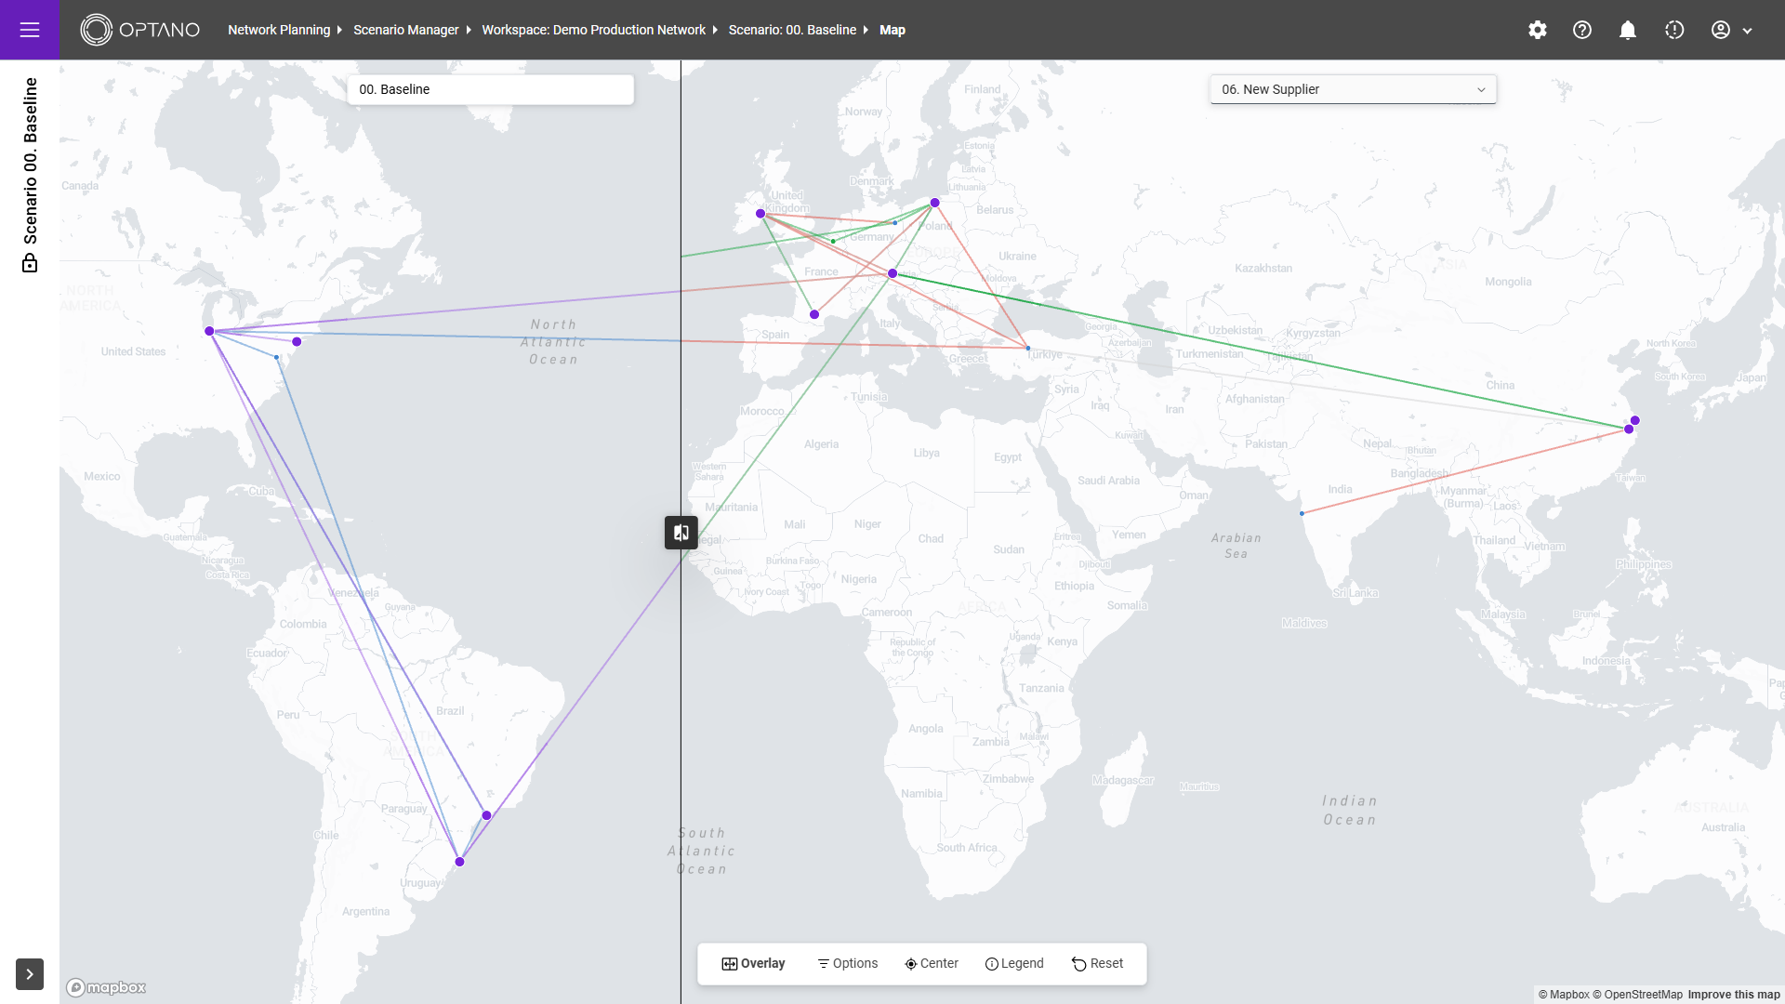Show the map Legend
Viewport: 1785px width, 1004px height.
pyautogui.click(x=1014, y=964)
